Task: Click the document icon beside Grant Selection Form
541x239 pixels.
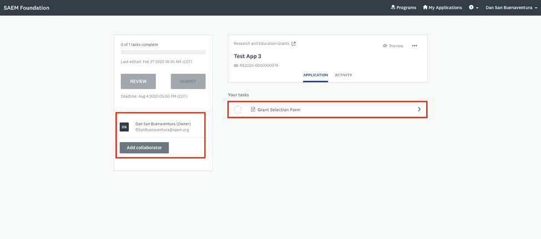Action: (x=253, y=110)
